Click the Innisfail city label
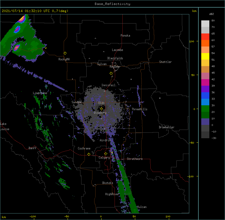The width and height of the screenshot is (225, 220). pos(108,85)
